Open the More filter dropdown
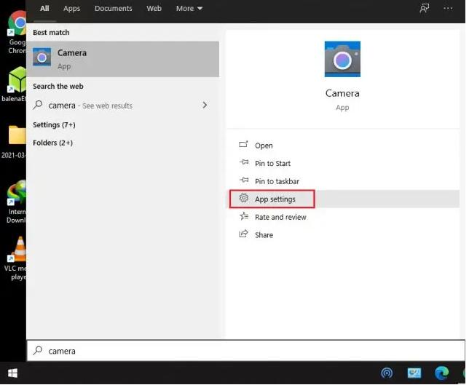The image size is (469, 385). 189,9
